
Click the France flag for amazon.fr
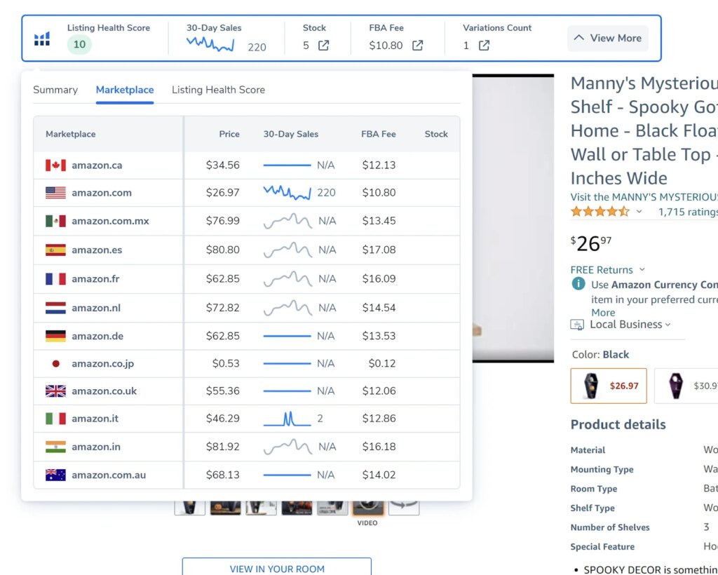pos(55,279)
